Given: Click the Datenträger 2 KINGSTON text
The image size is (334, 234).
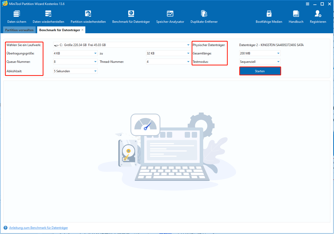Looking at the screenshot, I should pos(271,45).
